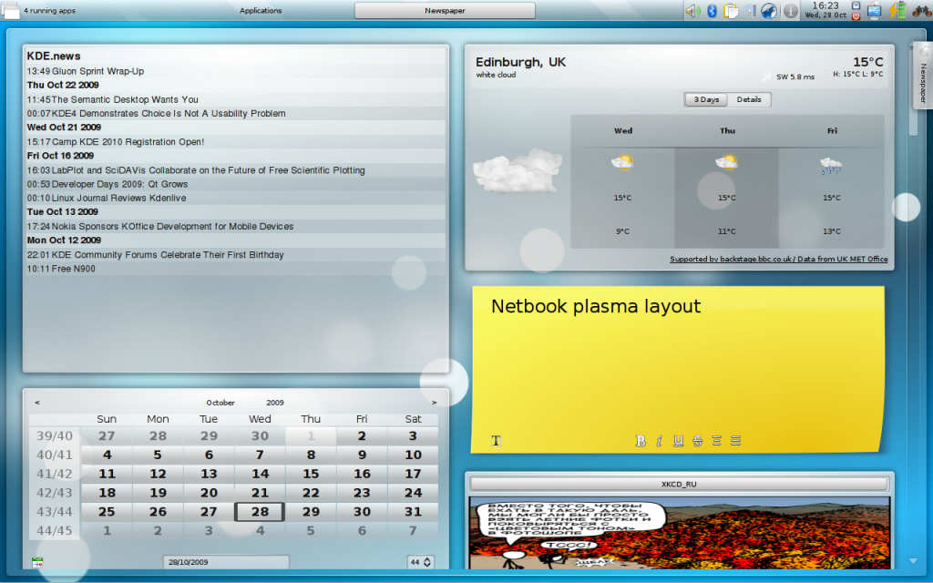This screenshot has width=933, height=583.
Task: Click the XKCD_RU comic title bar
Action: pyautogui.click(x=678, y=483)
